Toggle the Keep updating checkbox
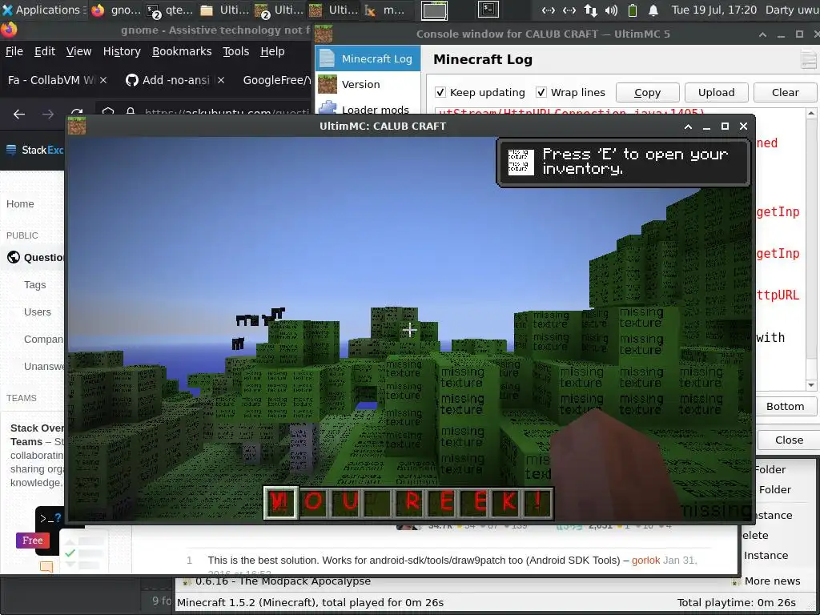This screenshot has height=615, width=820. 441,93
